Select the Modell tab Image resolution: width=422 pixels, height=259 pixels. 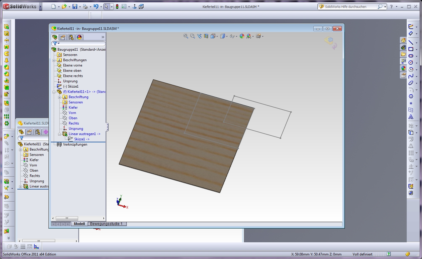point(79,224)
